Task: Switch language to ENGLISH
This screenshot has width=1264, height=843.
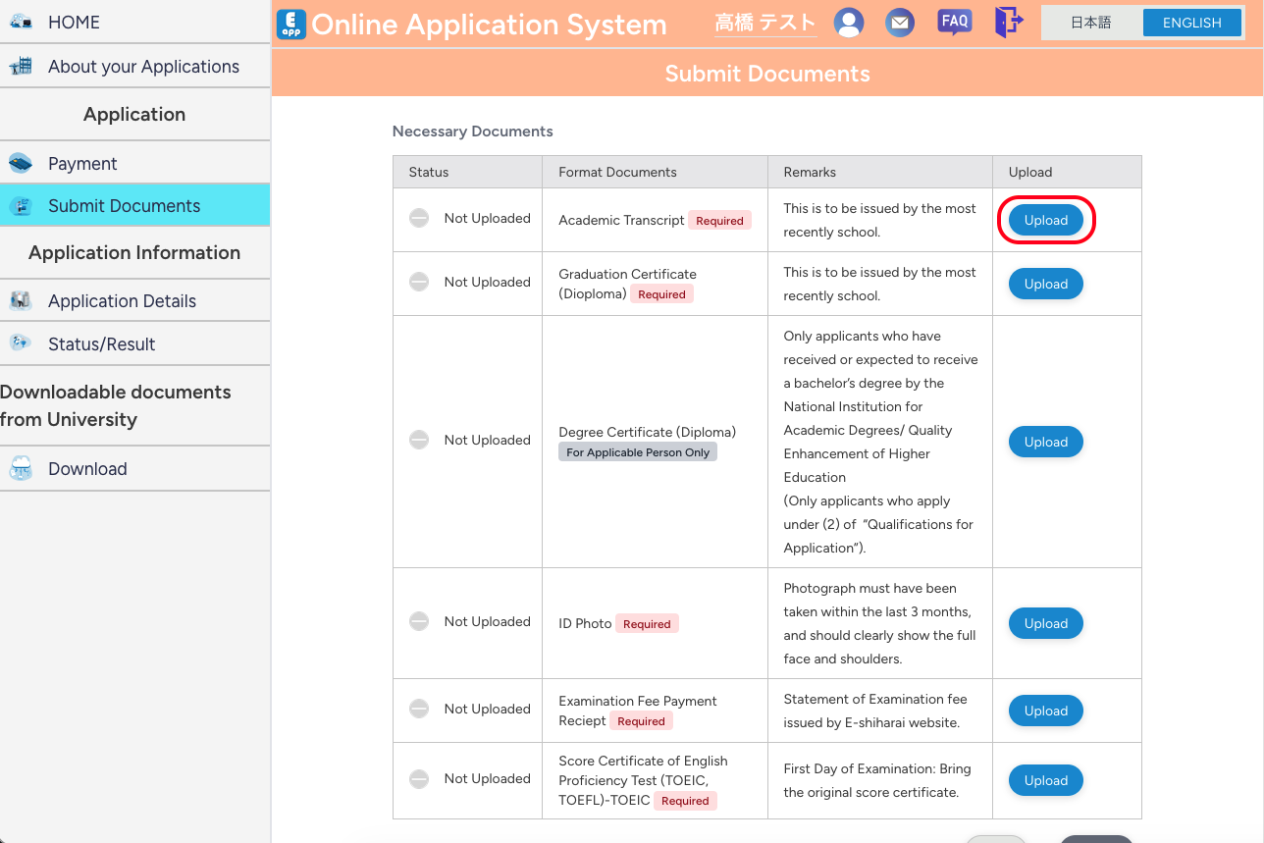Action: 1191,23
